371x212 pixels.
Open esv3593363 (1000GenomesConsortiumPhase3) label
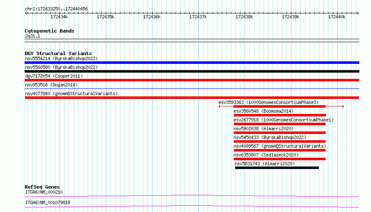pyautogui.click(x=268, y=102)
